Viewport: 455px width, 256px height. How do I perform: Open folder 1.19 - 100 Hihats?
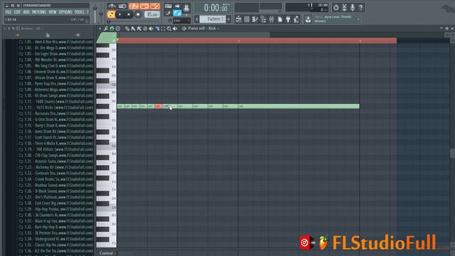[55, 149]
